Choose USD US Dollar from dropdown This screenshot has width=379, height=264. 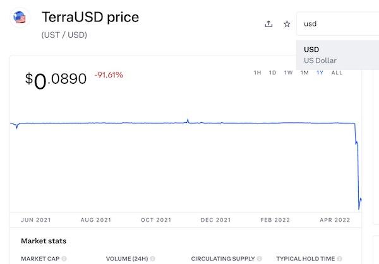(x=338, y=55)
